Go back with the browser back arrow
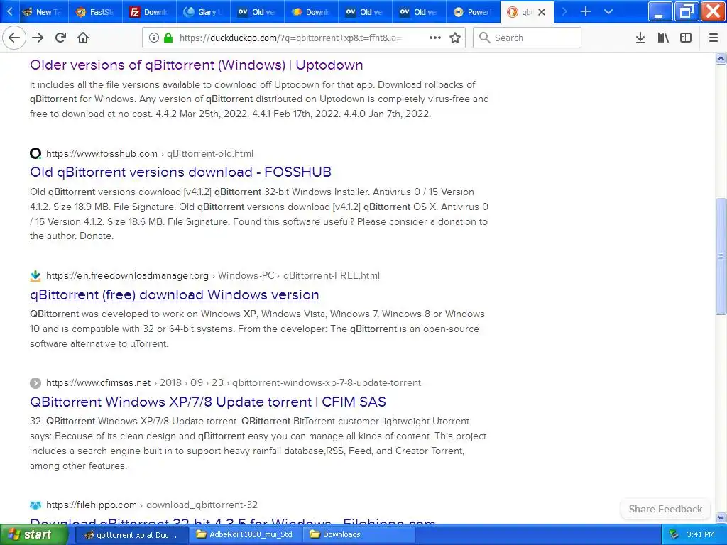This screenshot has width=727, height=545. [14, 38]
